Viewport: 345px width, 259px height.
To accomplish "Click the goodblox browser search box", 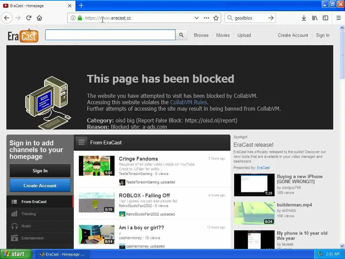I will [x=250, y=18].
